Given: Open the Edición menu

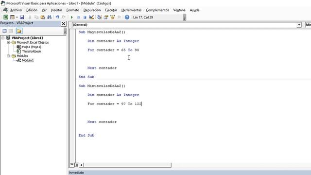Looking at the screenshot, I should tap(32, 10).
